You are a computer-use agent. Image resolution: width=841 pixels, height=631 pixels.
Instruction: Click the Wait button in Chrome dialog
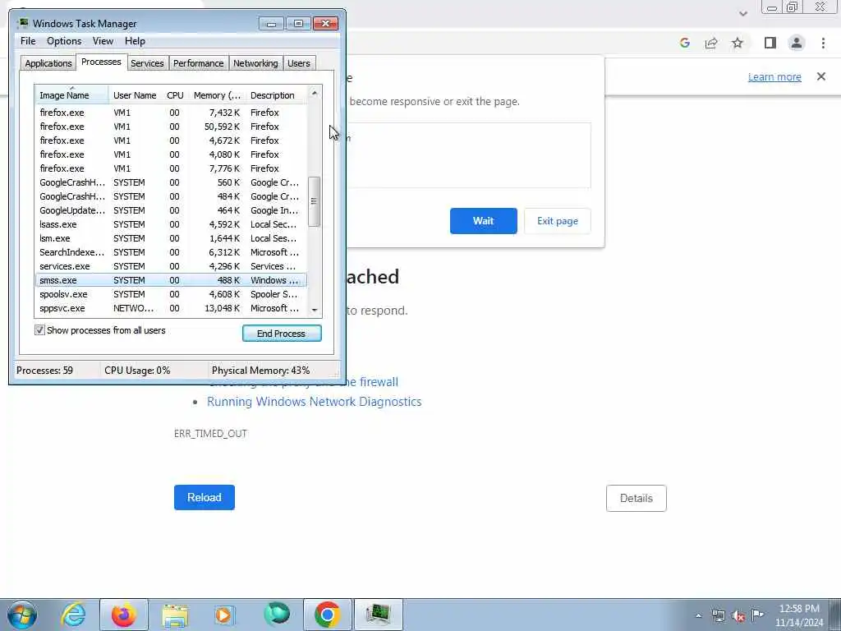[483, 221]
